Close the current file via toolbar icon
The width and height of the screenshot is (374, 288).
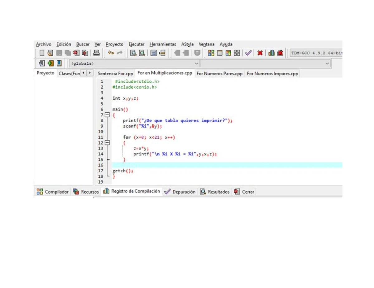coord(76,53)
